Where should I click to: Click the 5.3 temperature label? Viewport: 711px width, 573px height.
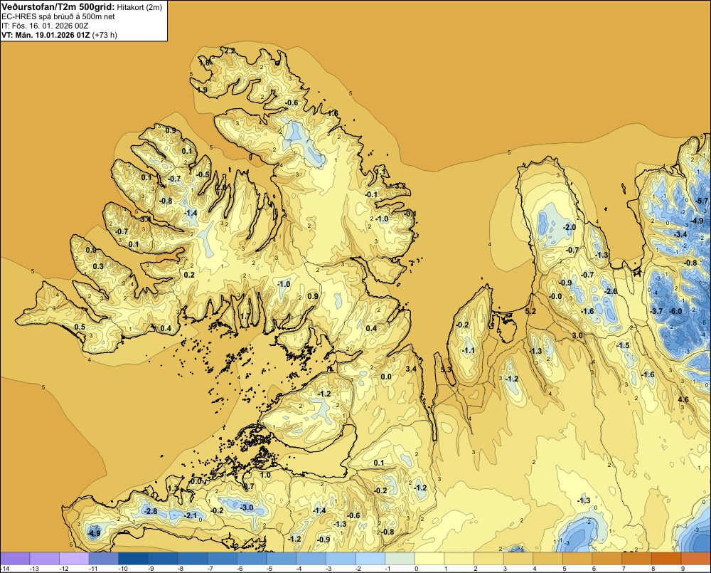447,369
